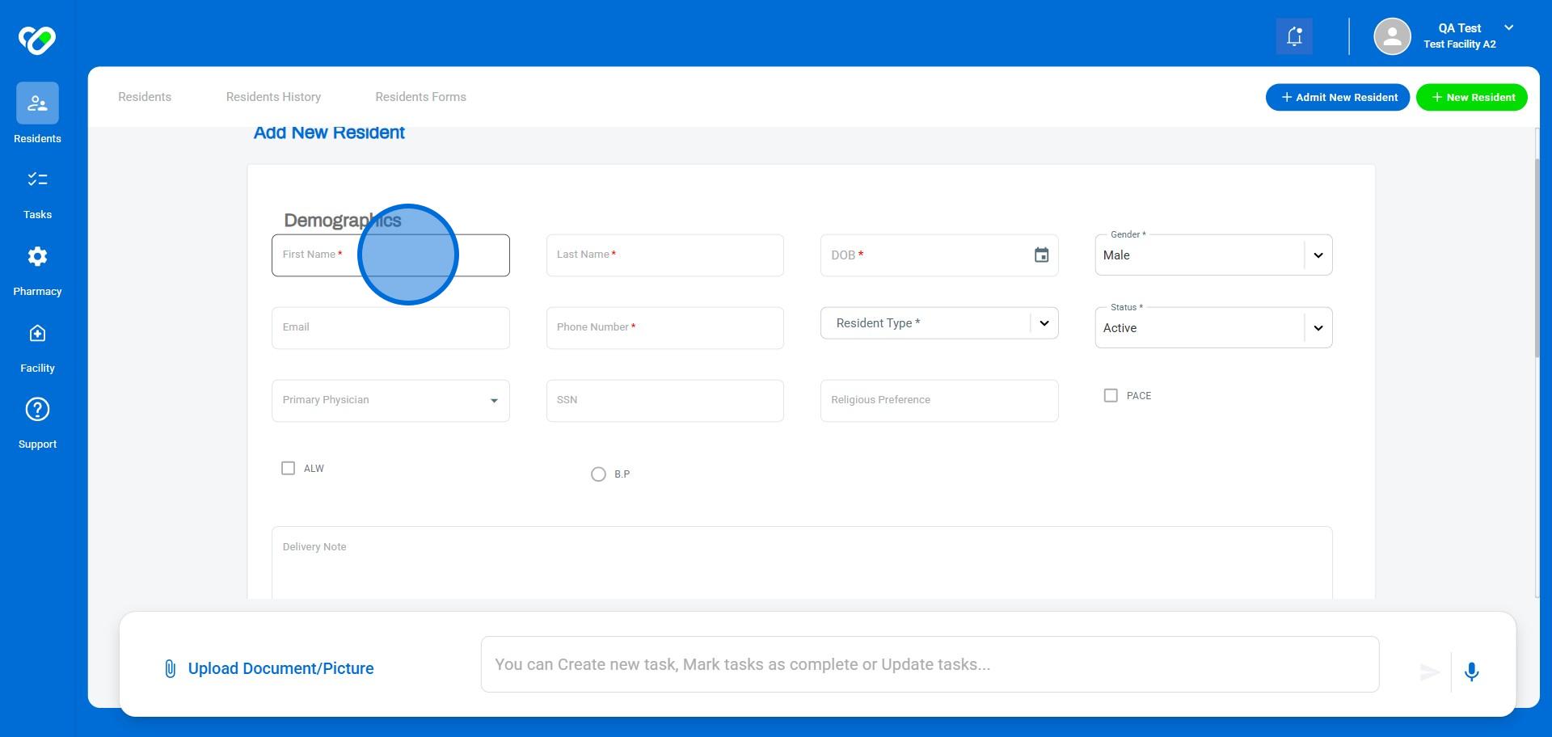Click the Add New Resident heading
The height and width of the screenshot is (737, 1552).
[x=329, y=133]
